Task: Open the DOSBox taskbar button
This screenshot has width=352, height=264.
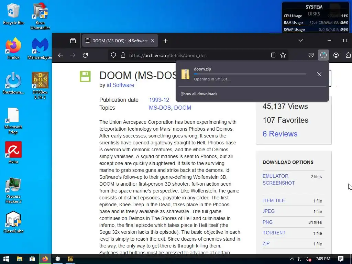Action: pos(70,259)
